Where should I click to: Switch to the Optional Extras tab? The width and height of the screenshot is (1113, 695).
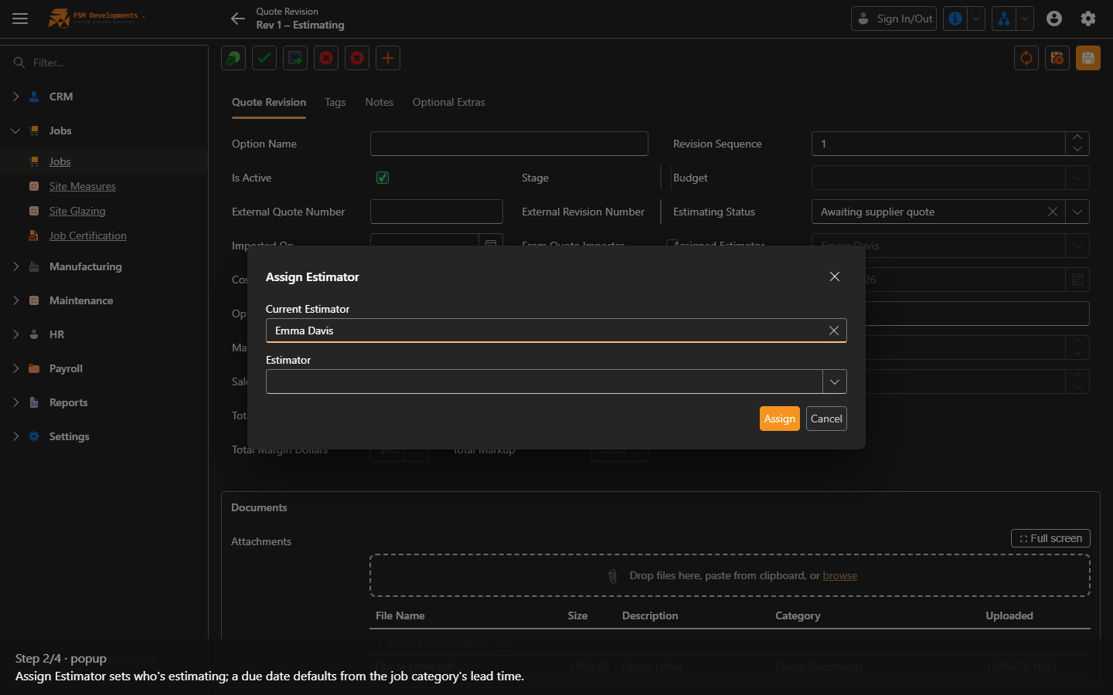(449, 102)
